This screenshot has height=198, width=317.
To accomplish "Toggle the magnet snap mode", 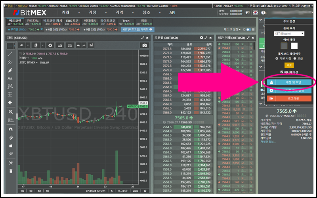I will [x=11, y=130].
